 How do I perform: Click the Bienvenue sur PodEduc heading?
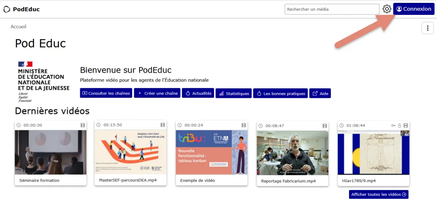[x=126, y=70]
